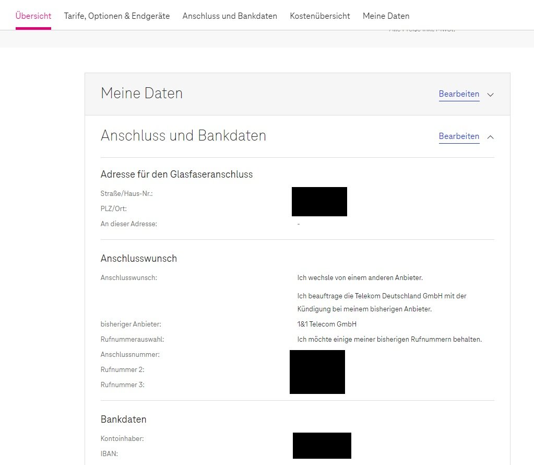This screenshot has height=465, width=534.
Task: Click the Rufnummer 3 label
Action: pos(122,385)
